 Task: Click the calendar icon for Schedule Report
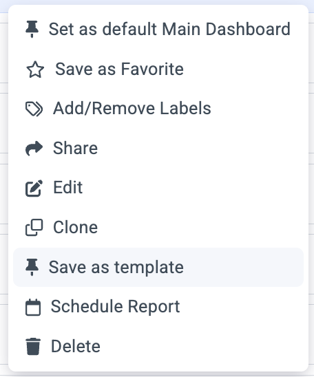pyautogui.click(x=33, y=307)
